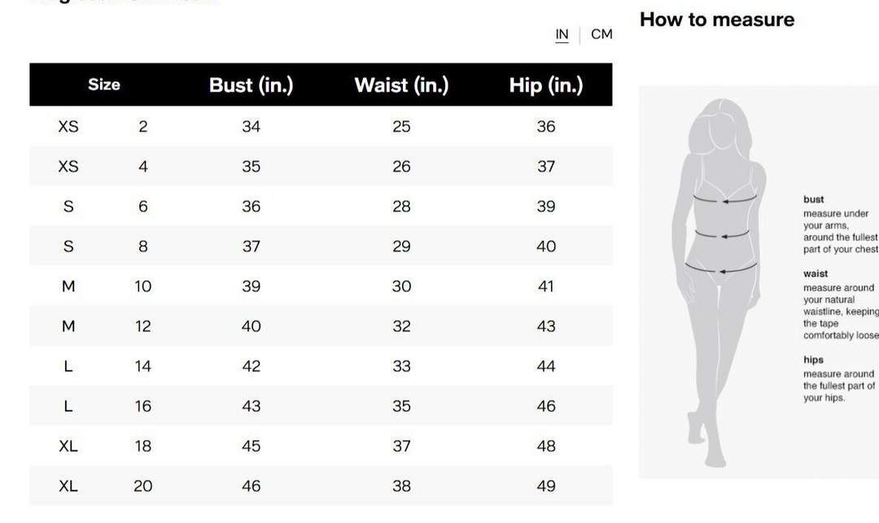The height and width of the screenshot is (523, 879).
Task: Switch units to CM
Action: pyautogui.click(x=601, y=34)
